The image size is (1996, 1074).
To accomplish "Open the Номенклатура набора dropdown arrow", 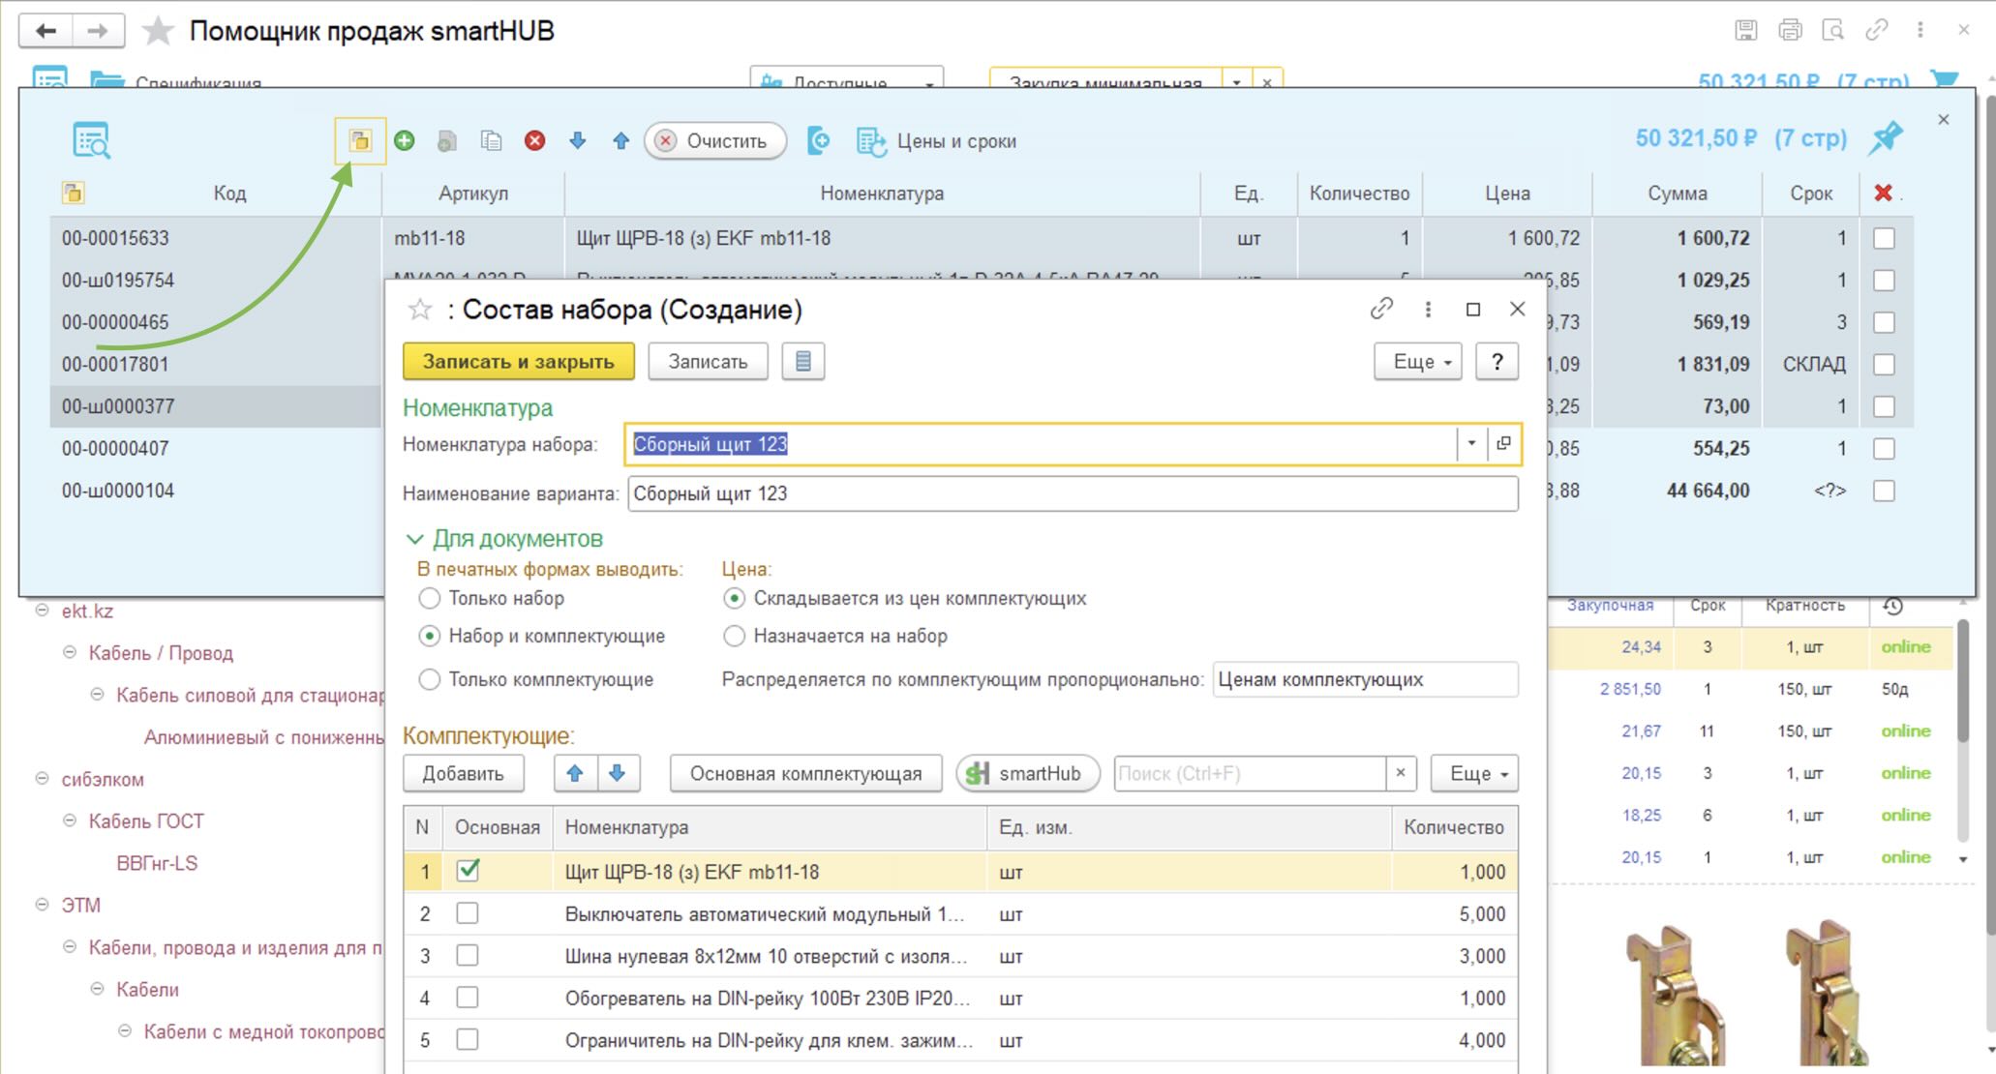I will point(1471,444).
